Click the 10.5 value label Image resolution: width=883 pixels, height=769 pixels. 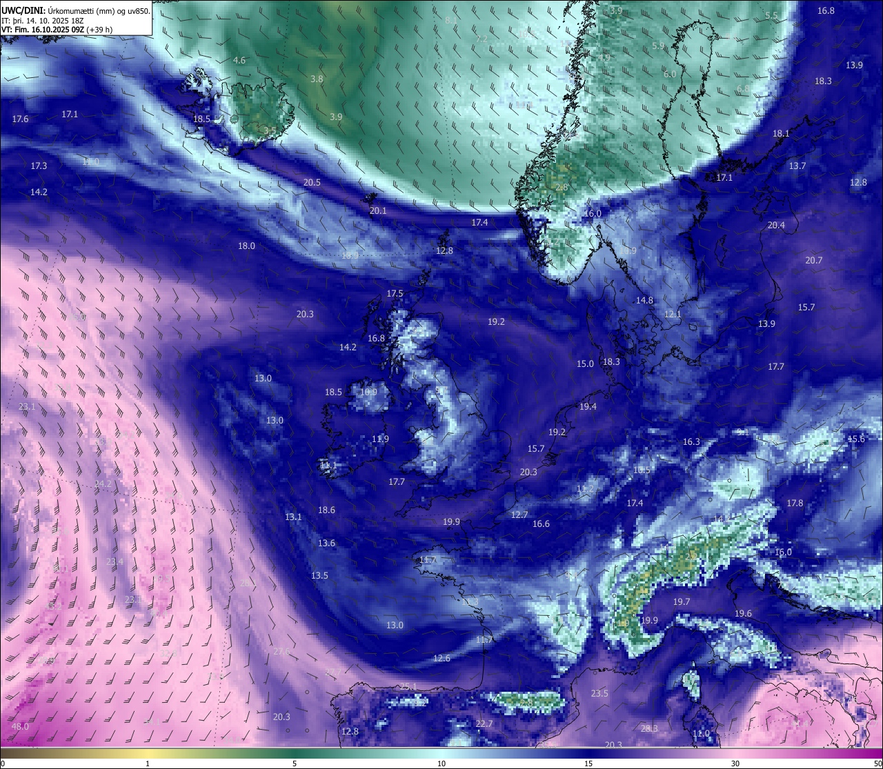tap(642, 470)
